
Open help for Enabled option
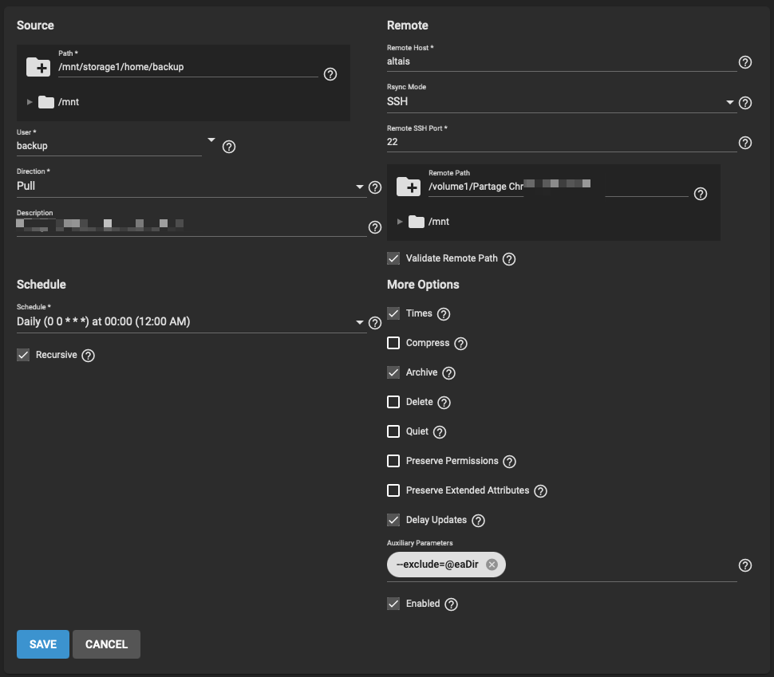(451, 604)
